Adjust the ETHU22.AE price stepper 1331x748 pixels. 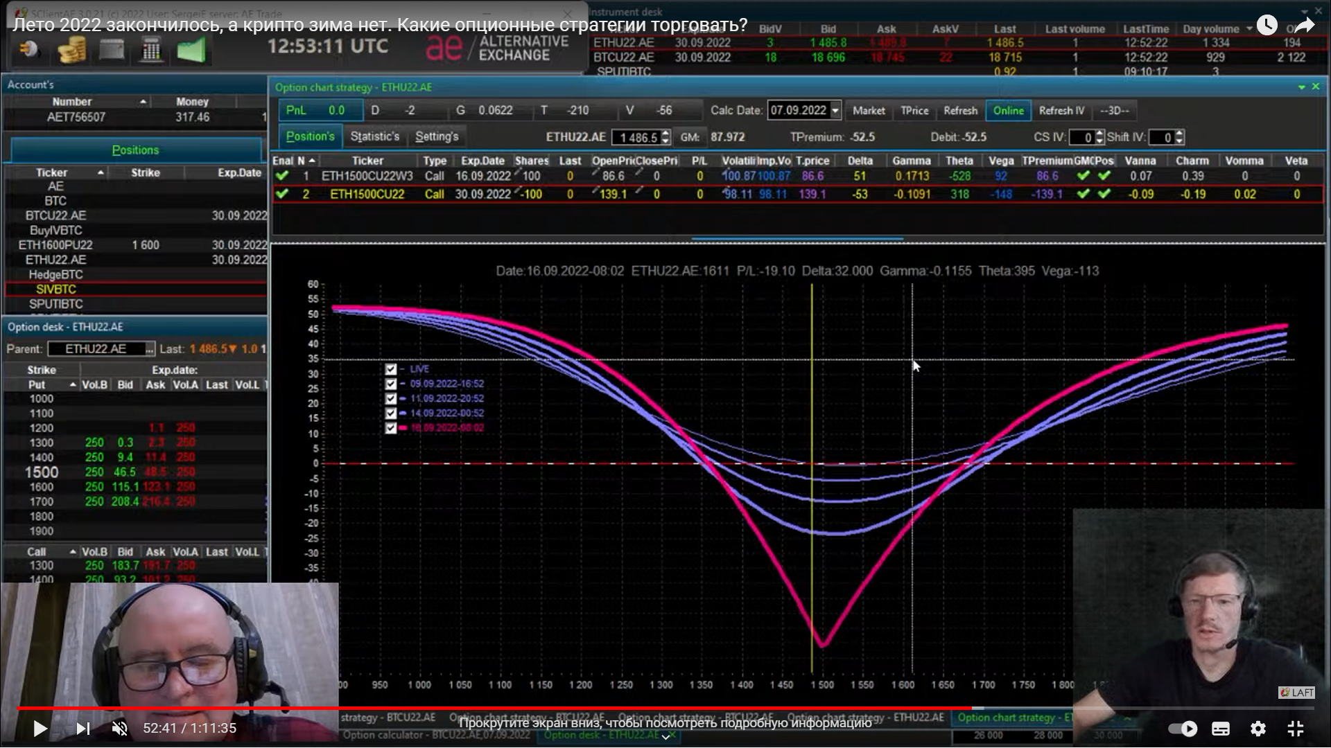click(x=666, y=137)
